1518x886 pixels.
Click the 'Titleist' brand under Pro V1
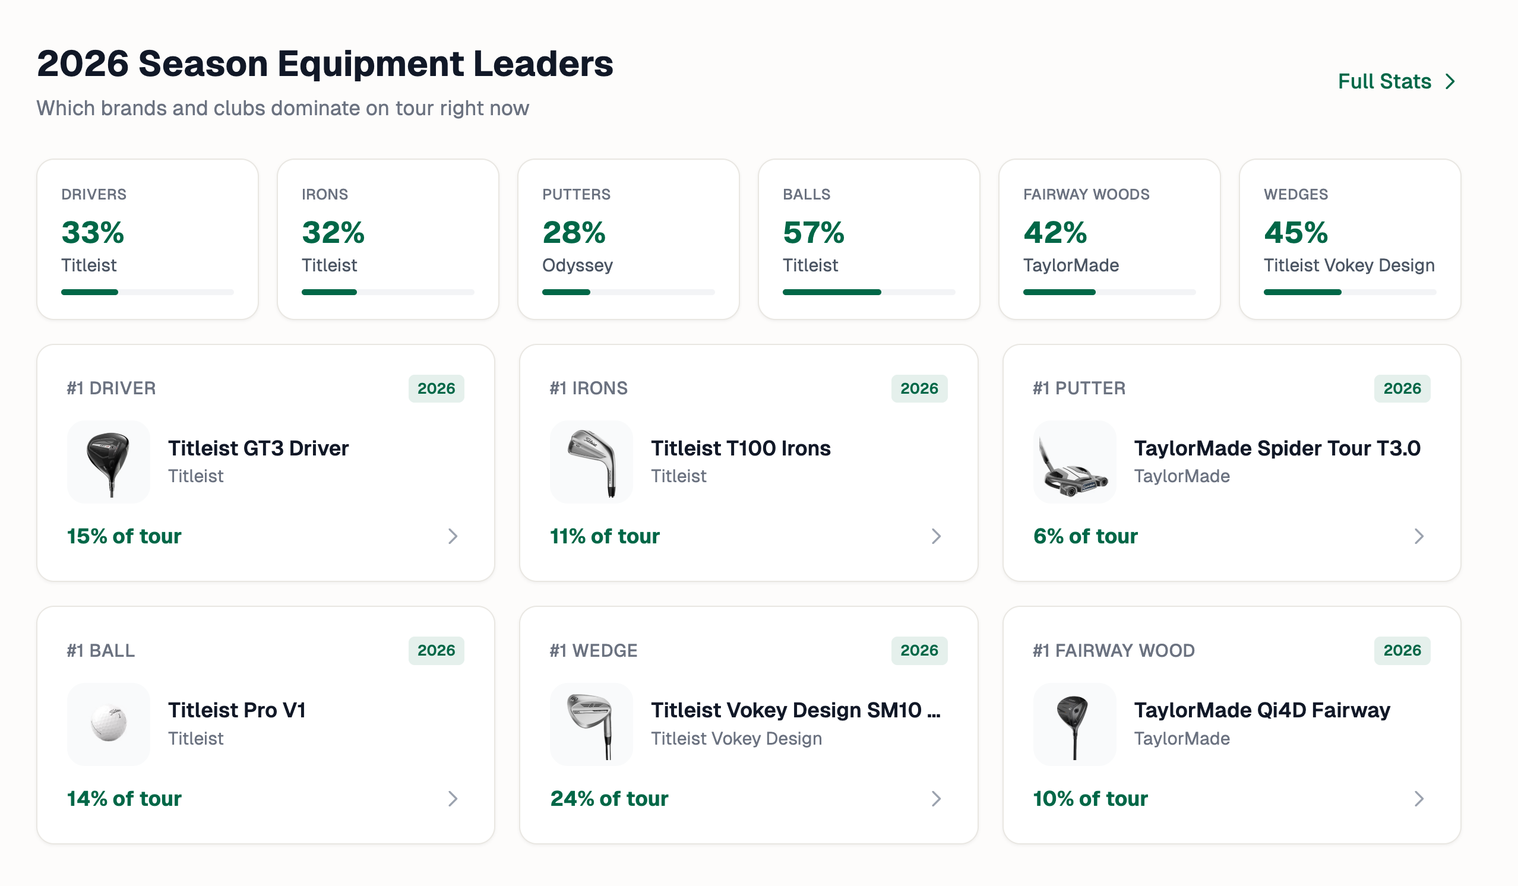click(196, 739)
